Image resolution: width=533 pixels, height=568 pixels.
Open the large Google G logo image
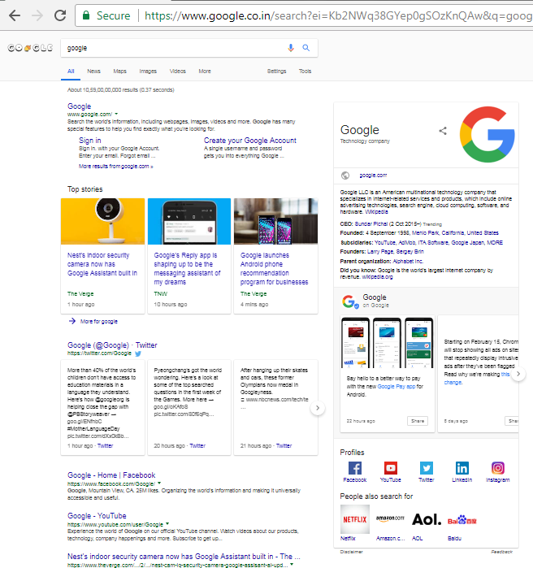487,134
